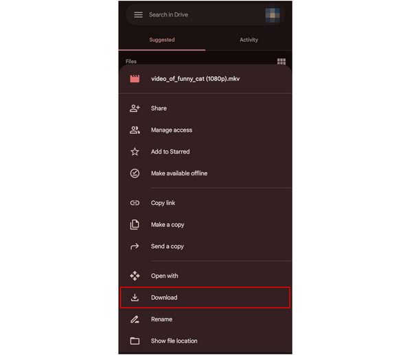
Task: Tap the Search in Drive field
Action: click(205, 14)
